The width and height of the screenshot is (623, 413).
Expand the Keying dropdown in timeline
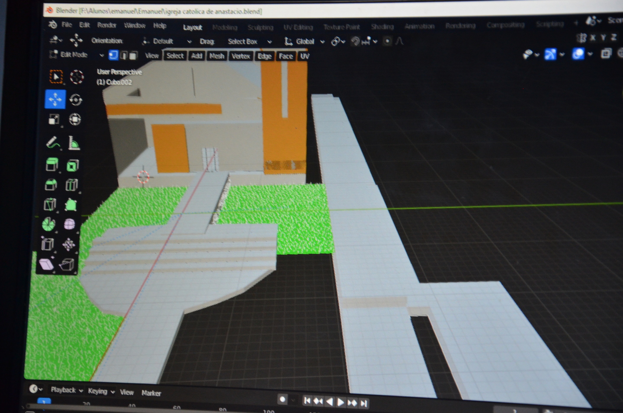click(101, 391)
